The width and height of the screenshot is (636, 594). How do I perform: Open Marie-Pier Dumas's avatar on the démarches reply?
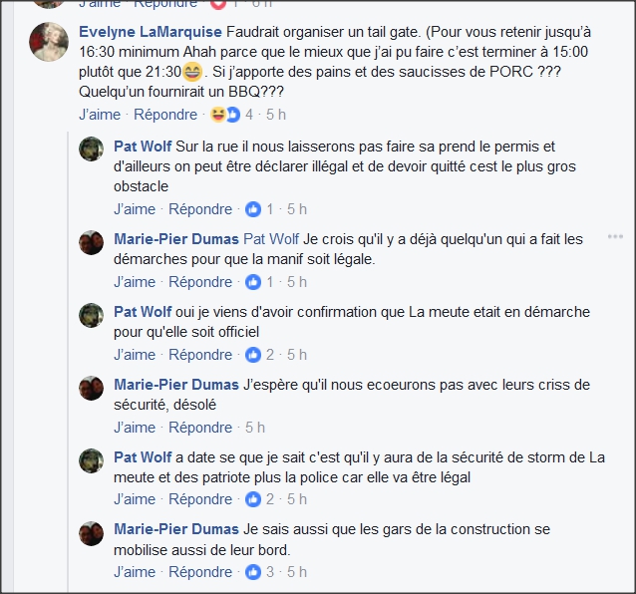coord(91,242)
